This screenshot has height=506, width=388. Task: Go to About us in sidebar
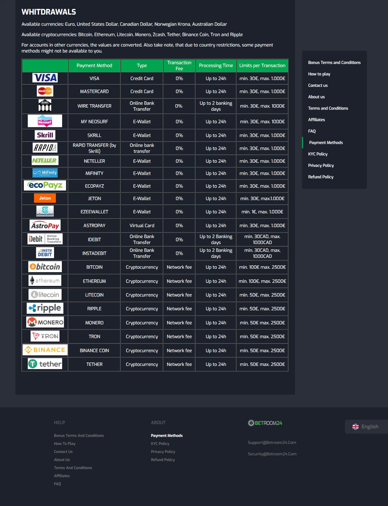tap(316, 97)
